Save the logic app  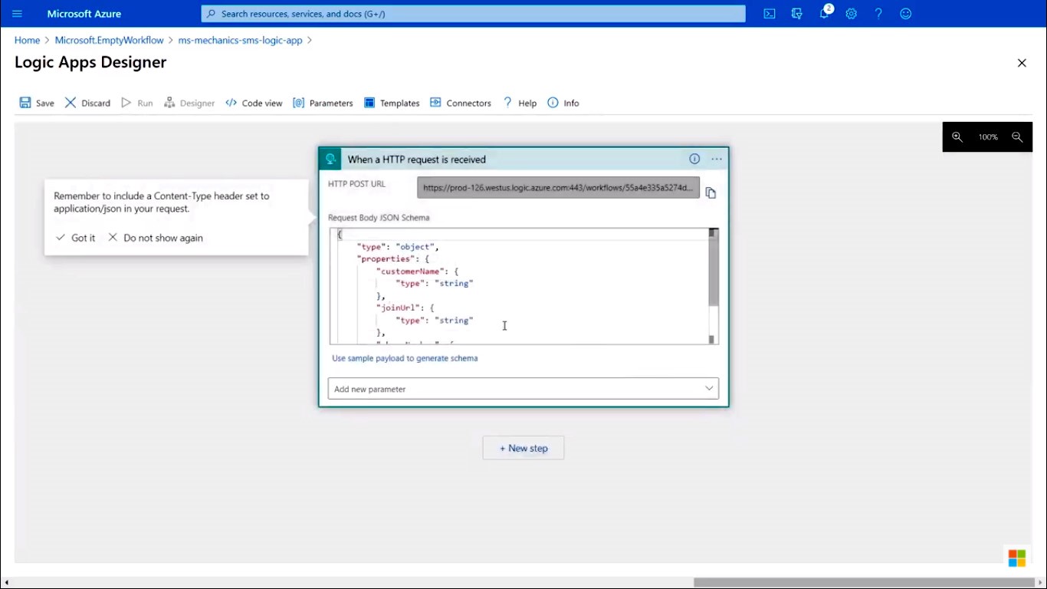point(37,103)
